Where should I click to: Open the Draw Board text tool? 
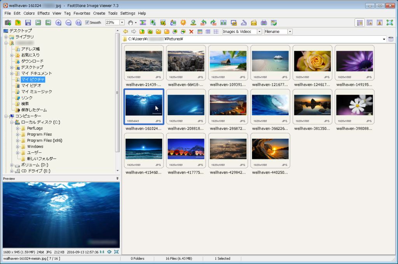[x=173, y=23]
